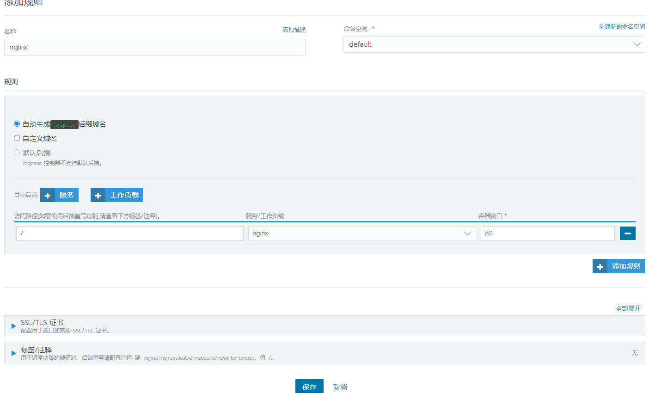The image size is (649, 393).
Task: Click the plus icon on 服务 button
Action: pyautogui.click(x=48, y=196)
